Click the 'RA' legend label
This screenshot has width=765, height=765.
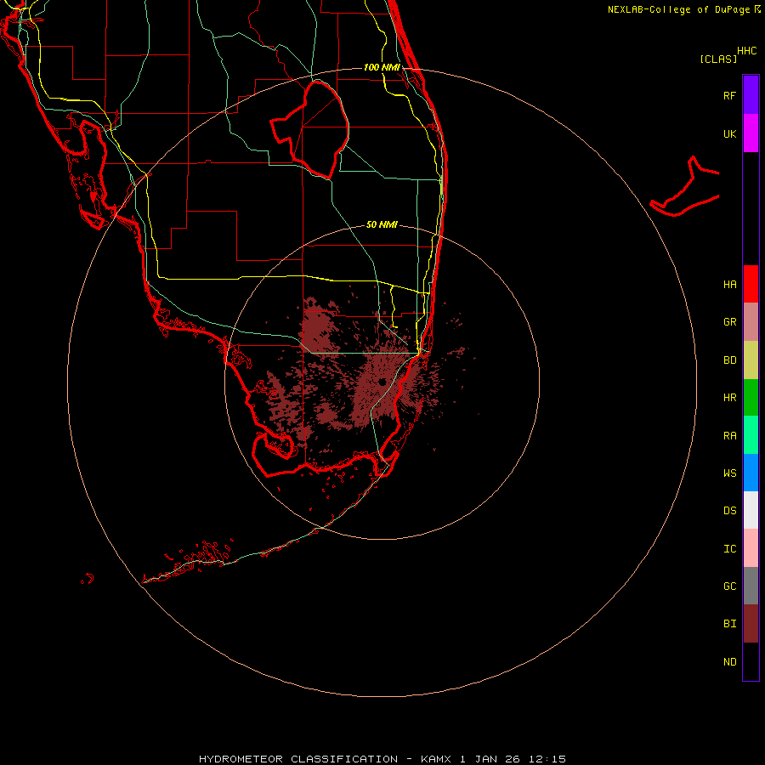(729, 436)
